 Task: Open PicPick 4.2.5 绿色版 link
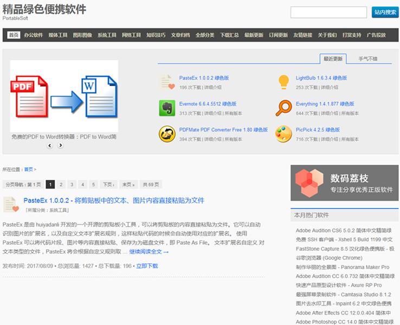(x=318, y=130)
